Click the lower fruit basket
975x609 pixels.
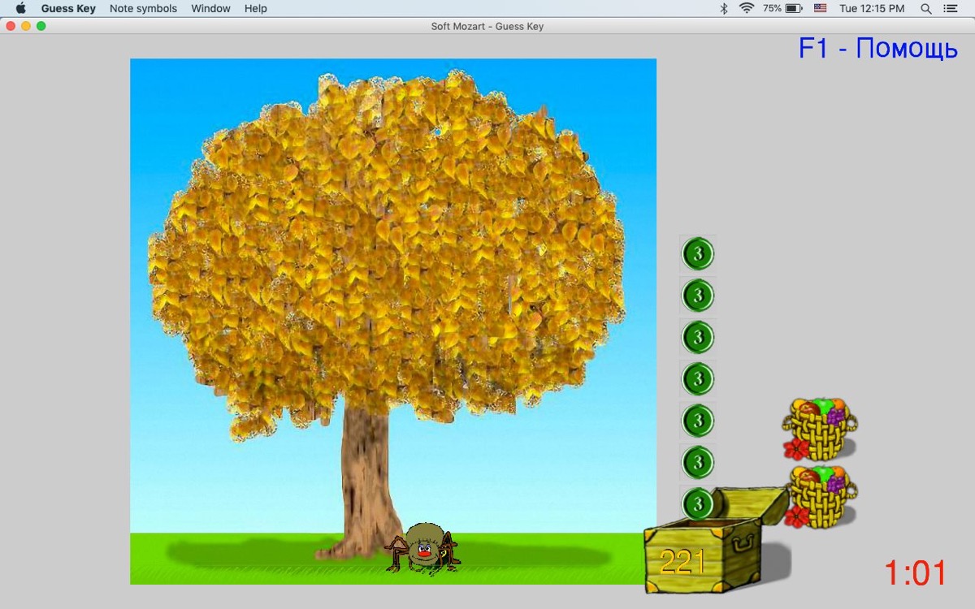coord(821,497)
